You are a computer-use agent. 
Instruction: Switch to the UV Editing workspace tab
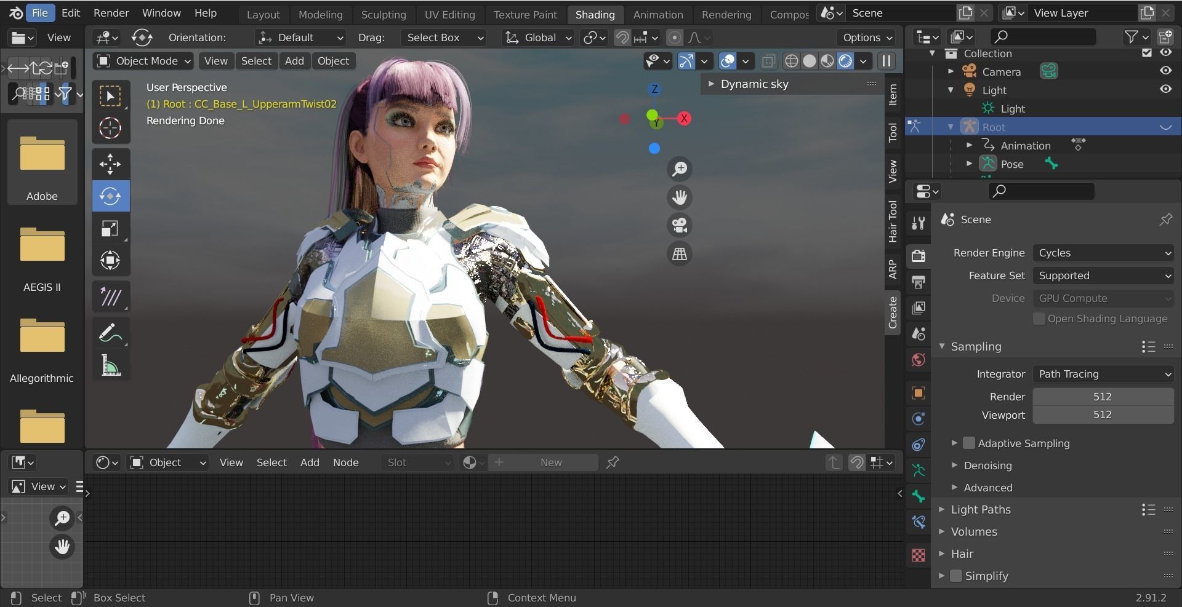(x=449, y=15)
